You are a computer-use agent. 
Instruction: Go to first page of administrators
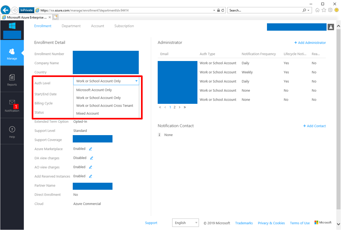tap(160, 107)
